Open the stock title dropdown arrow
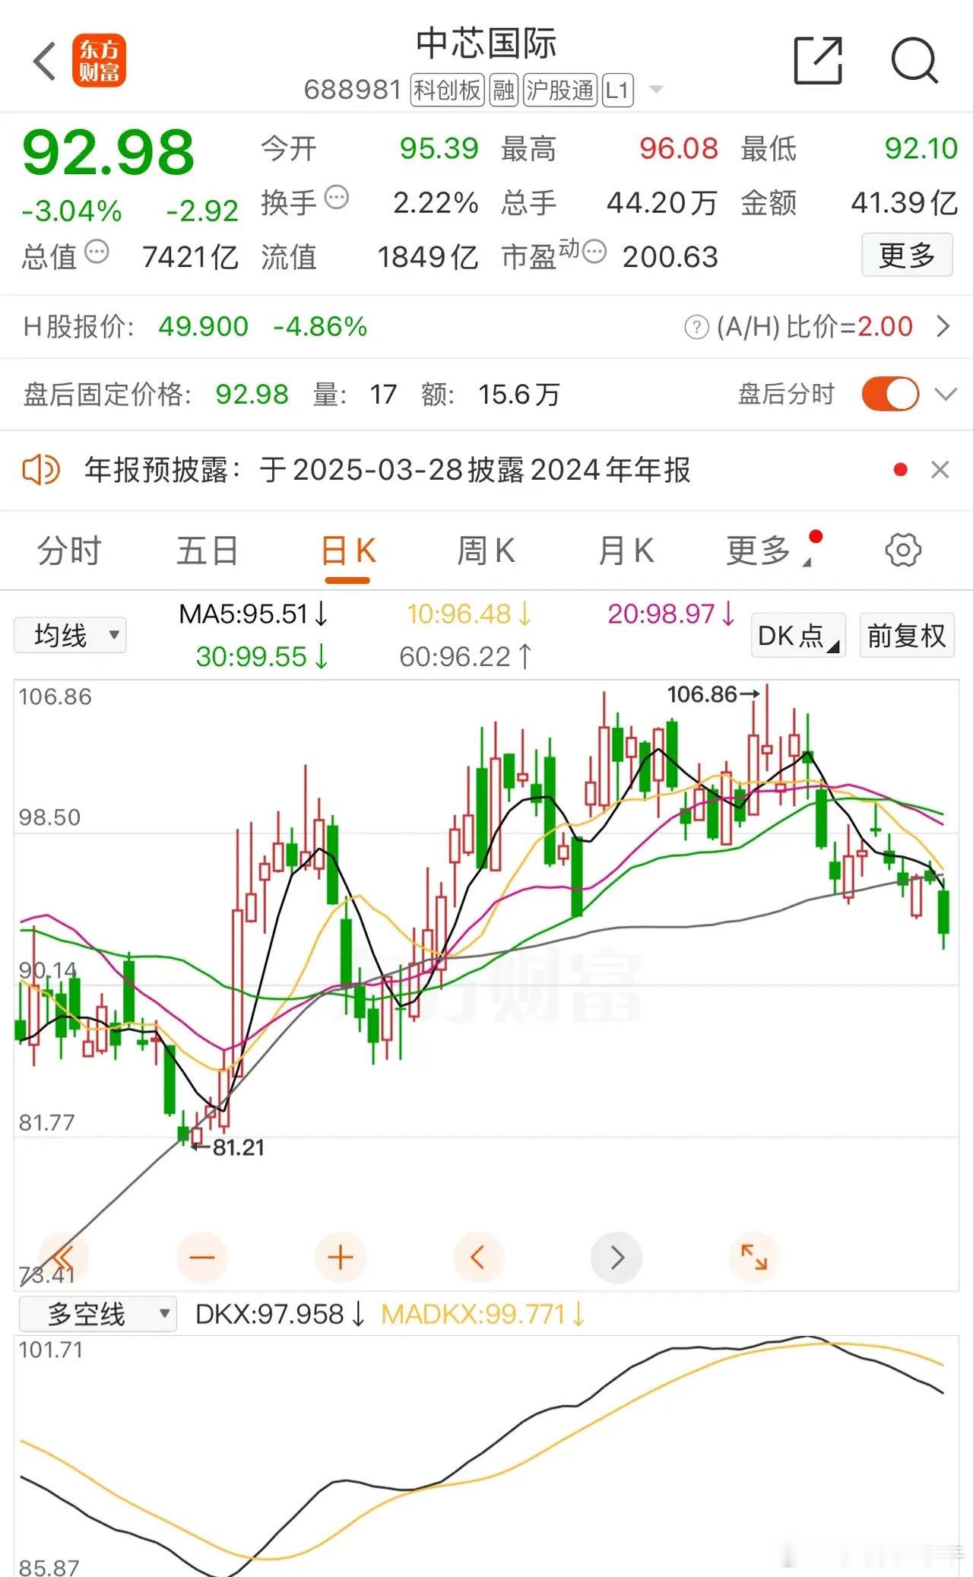Image resolution: width=973 pixels, height=1577 pixels. tap(656, 90)
